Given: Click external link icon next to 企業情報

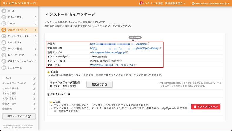Looking at the screenshot, I should tap(34, 109).
